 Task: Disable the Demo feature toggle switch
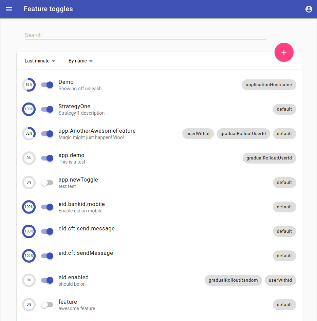point(47,85)
